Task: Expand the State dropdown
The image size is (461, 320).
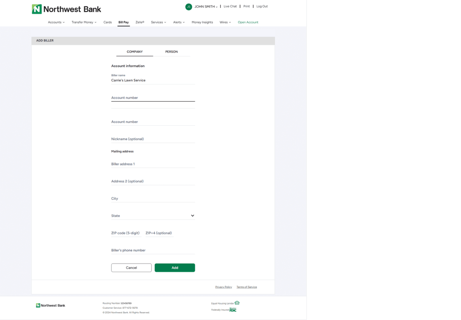Action: (x=153, y=216)
